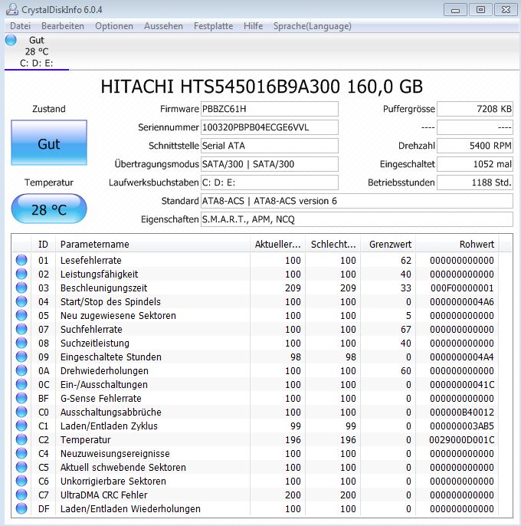The height and width of the screenshot is (526, 521).
Task: Click the status icon for Neu zugewiesene Sektoren
Action: pos(21,315)
